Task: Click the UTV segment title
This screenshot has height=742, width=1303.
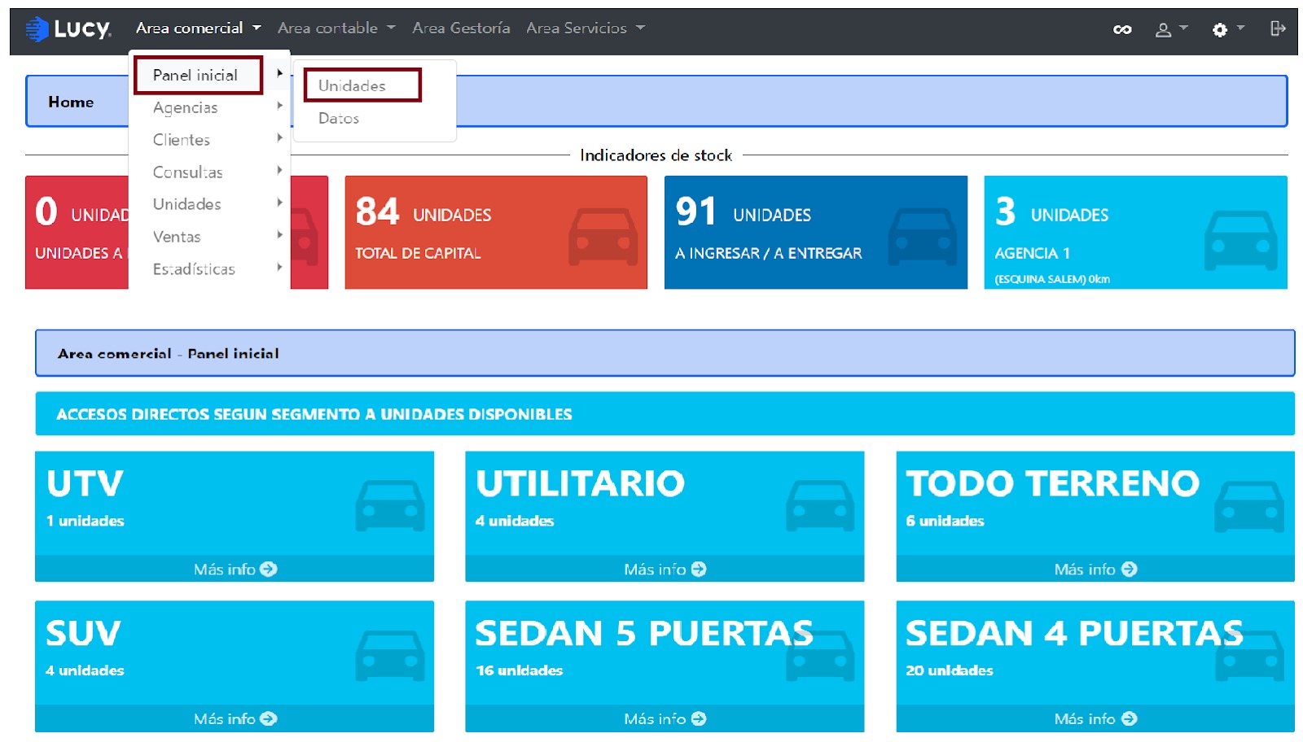Action: [x=85, y=484]
